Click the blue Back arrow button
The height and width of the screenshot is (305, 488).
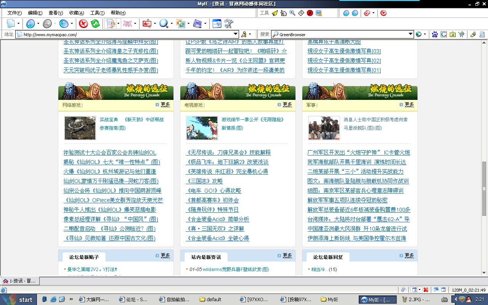30,24
